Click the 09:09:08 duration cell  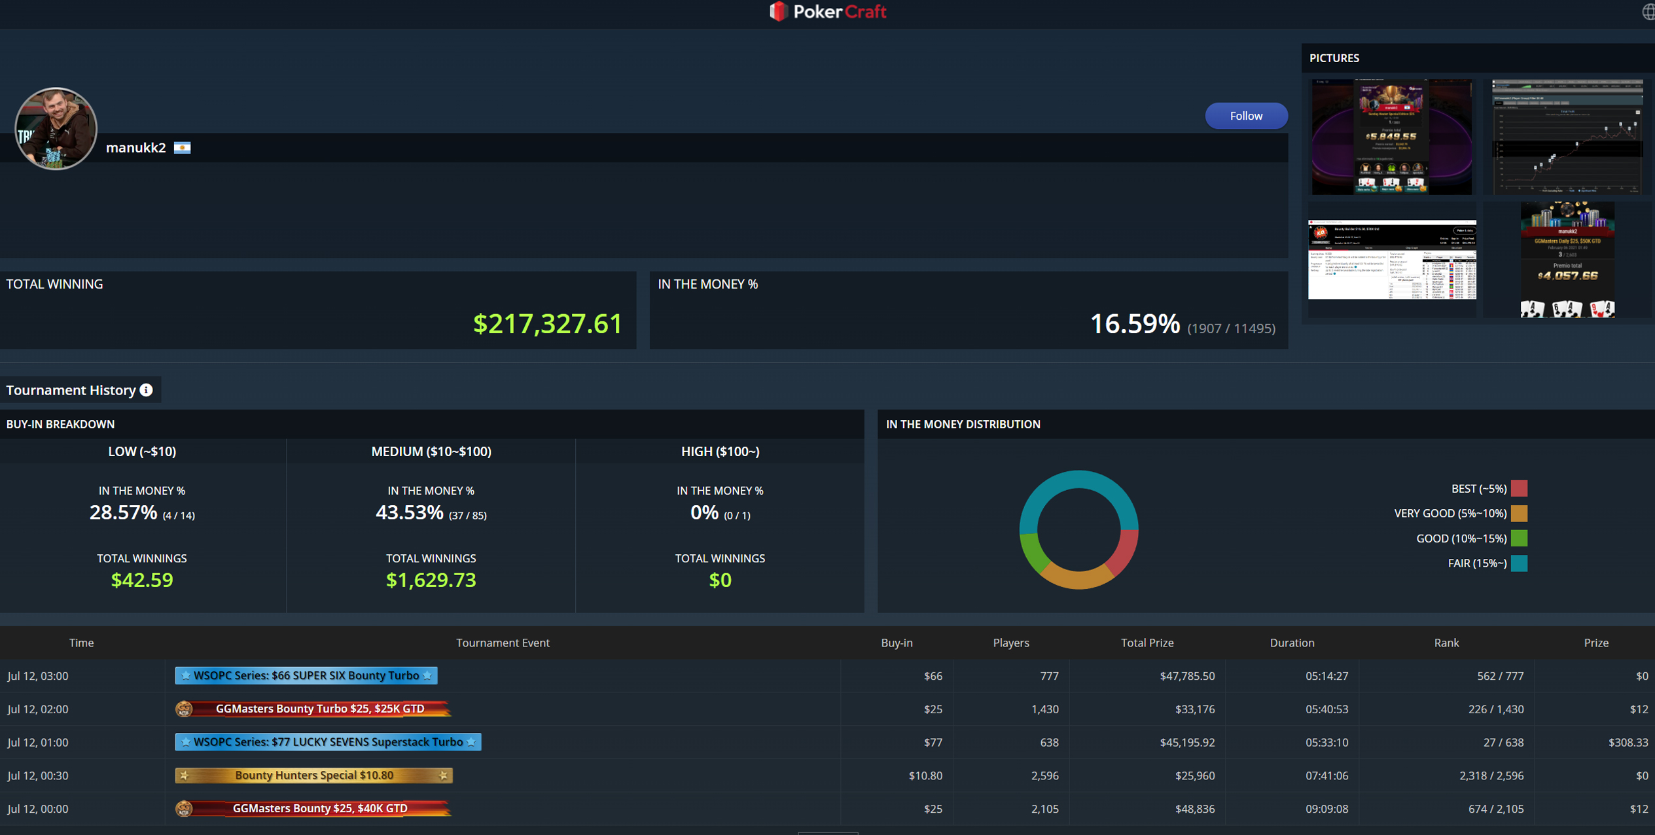click(1326, 809)
